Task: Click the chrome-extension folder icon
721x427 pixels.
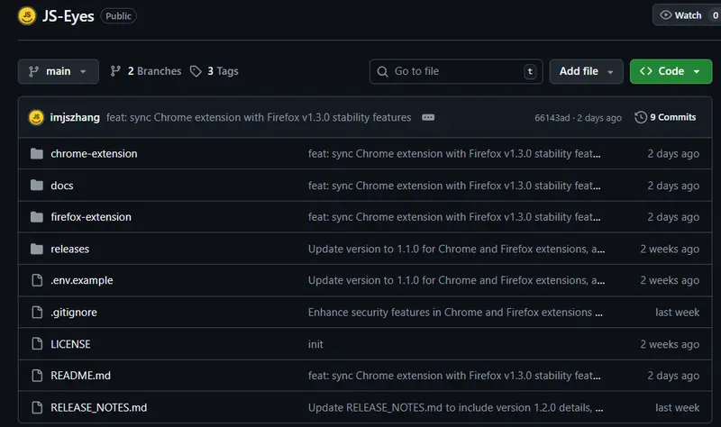Action: coord(37,154)
